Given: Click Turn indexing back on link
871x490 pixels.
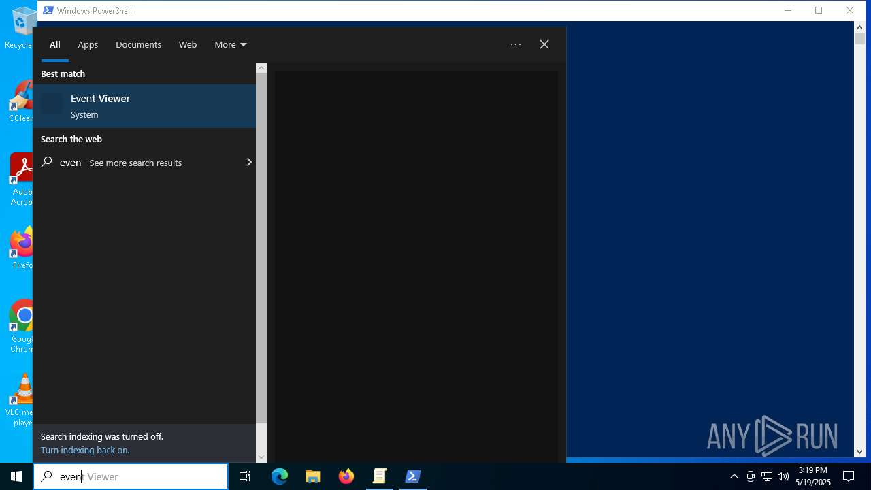Looking at the screenshot, I should pyautogui.click(x=85, y=450).
